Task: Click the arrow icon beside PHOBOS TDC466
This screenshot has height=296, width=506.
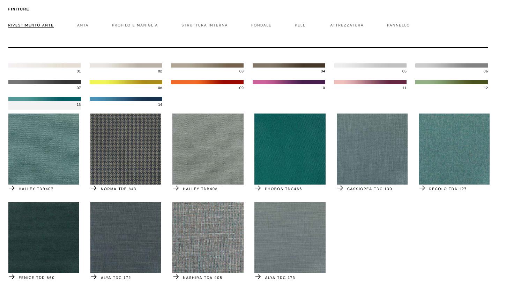Action: [x=258, y=188]
